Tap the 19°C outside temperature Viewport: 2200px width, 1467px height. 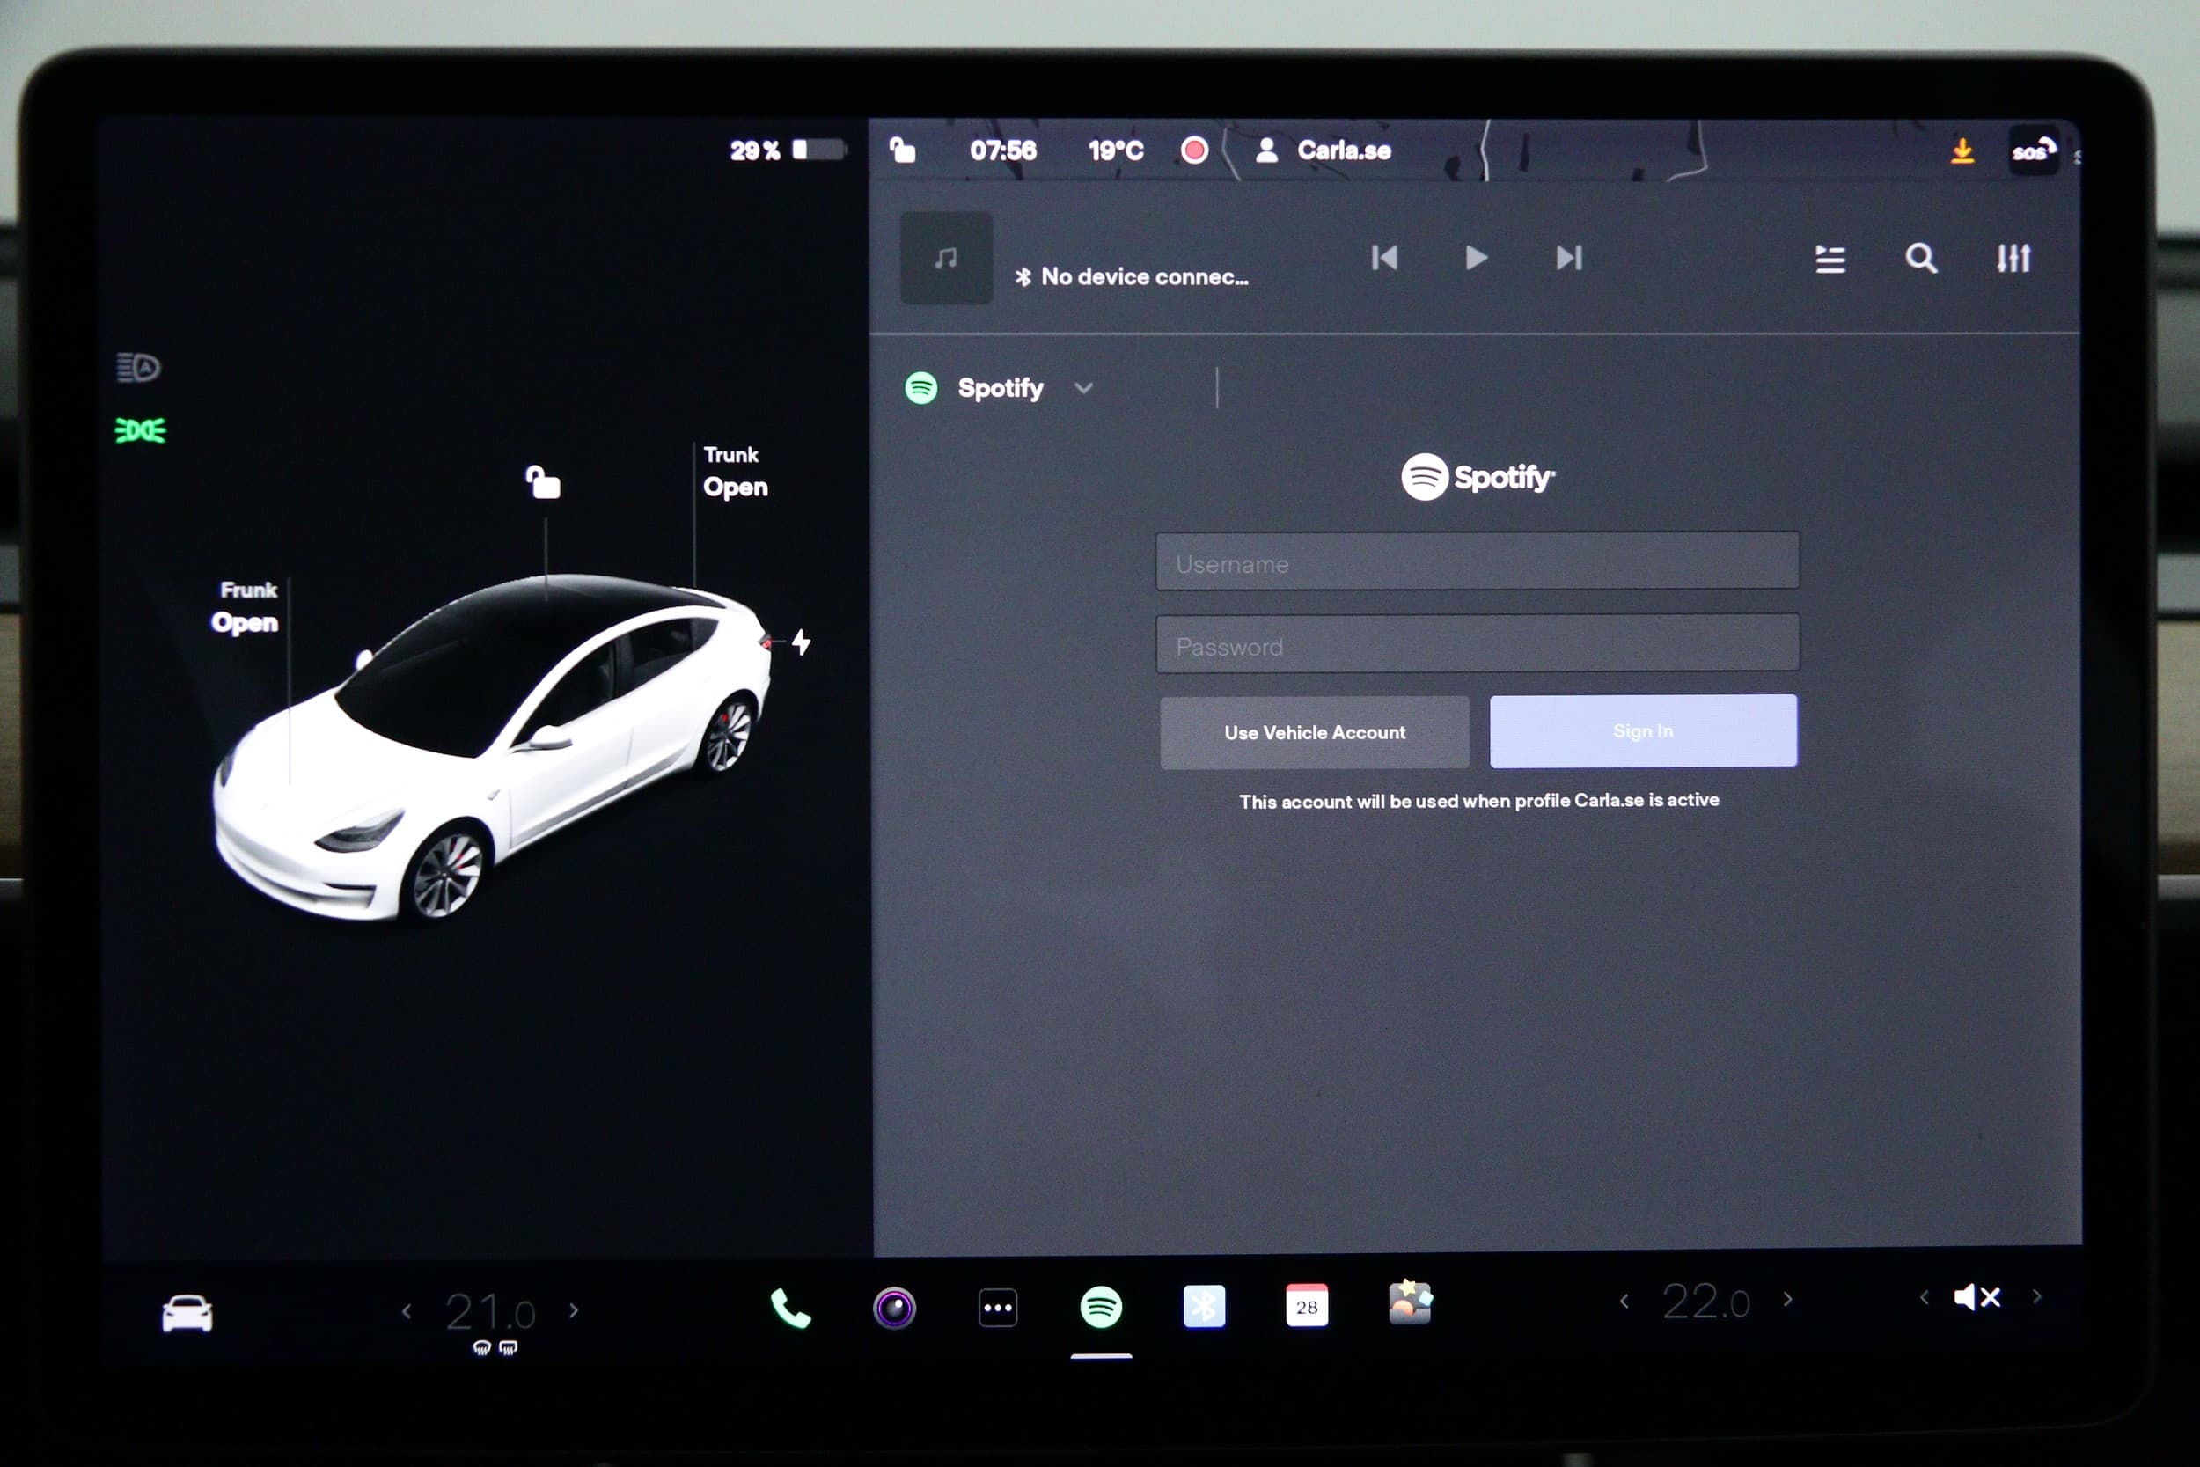click(1115, 150)
